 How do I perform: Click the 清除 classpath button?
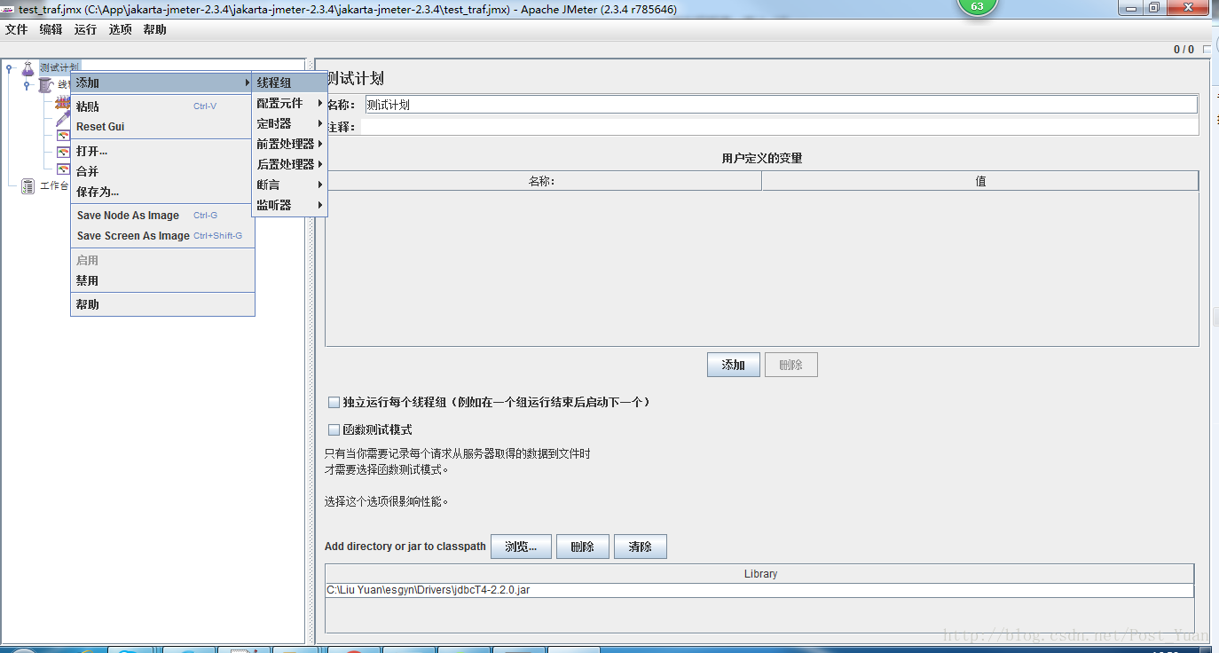[641, 547]
